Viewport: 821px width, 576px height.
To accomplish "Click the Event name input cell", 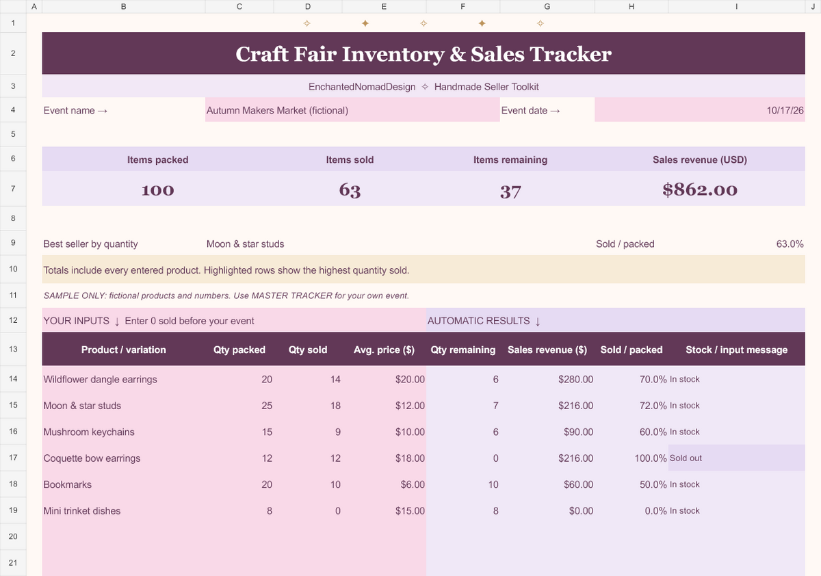I will (352, 110).
